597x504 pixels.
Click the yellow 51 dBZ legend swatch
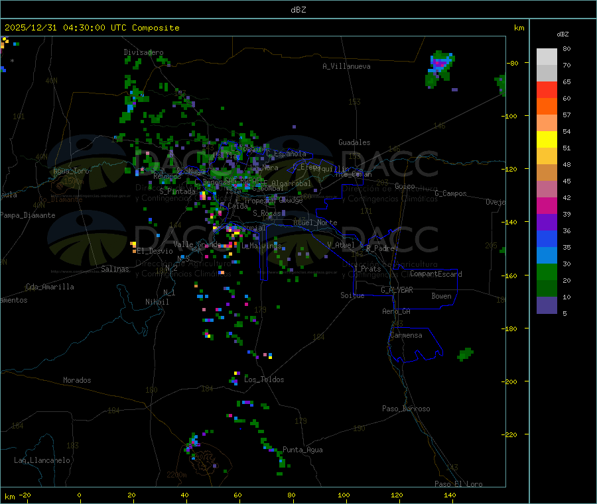pyautogui.click(x=547, y=140)
